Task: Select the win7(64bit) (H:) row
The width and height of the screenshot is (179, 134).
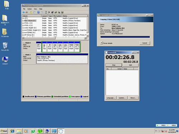Action: (54, 33)
